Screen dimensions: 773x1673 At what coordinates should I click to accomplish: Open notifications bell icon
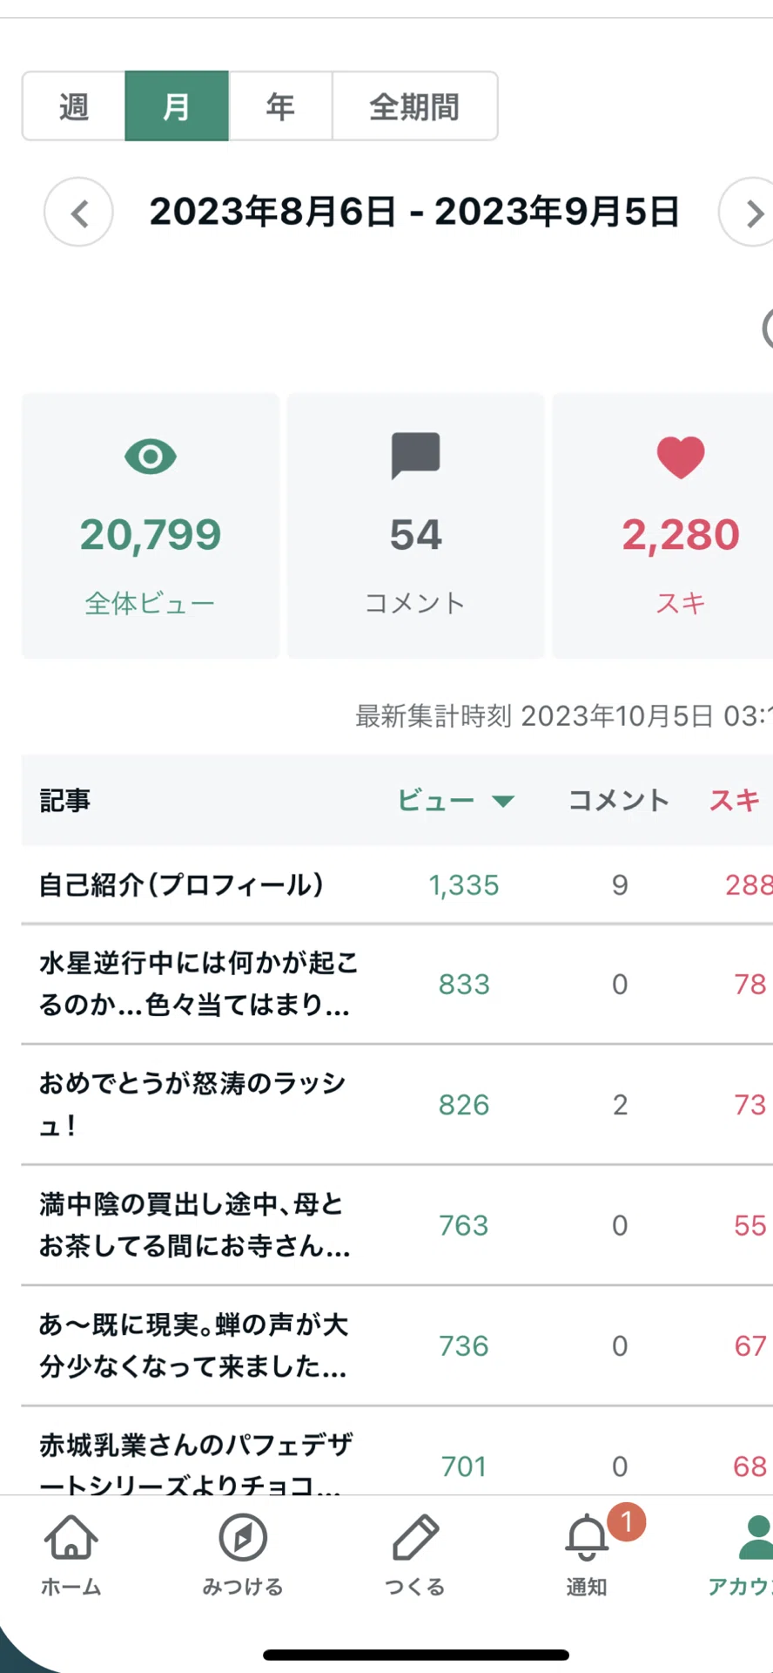tap(587, 1538)
